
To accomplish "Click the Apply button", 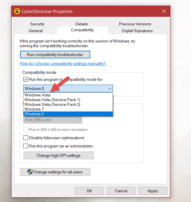I will tap(153, 191).
